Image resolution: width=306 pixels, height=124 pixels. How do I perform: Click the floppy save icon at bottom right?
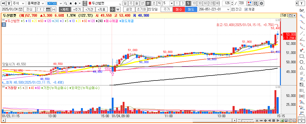[x=286, y=121]
